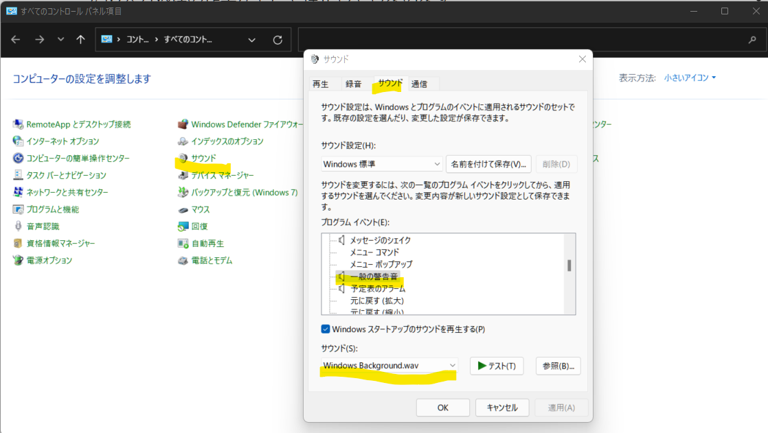
Task: Click the 電源オプション icon
Action: click(18, 260)
